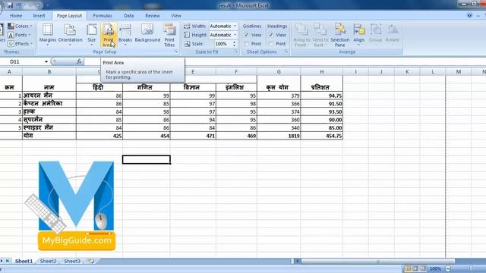Select cell with total 1819
The width and height of the screenshot is (486, 273).
(279, 136)
